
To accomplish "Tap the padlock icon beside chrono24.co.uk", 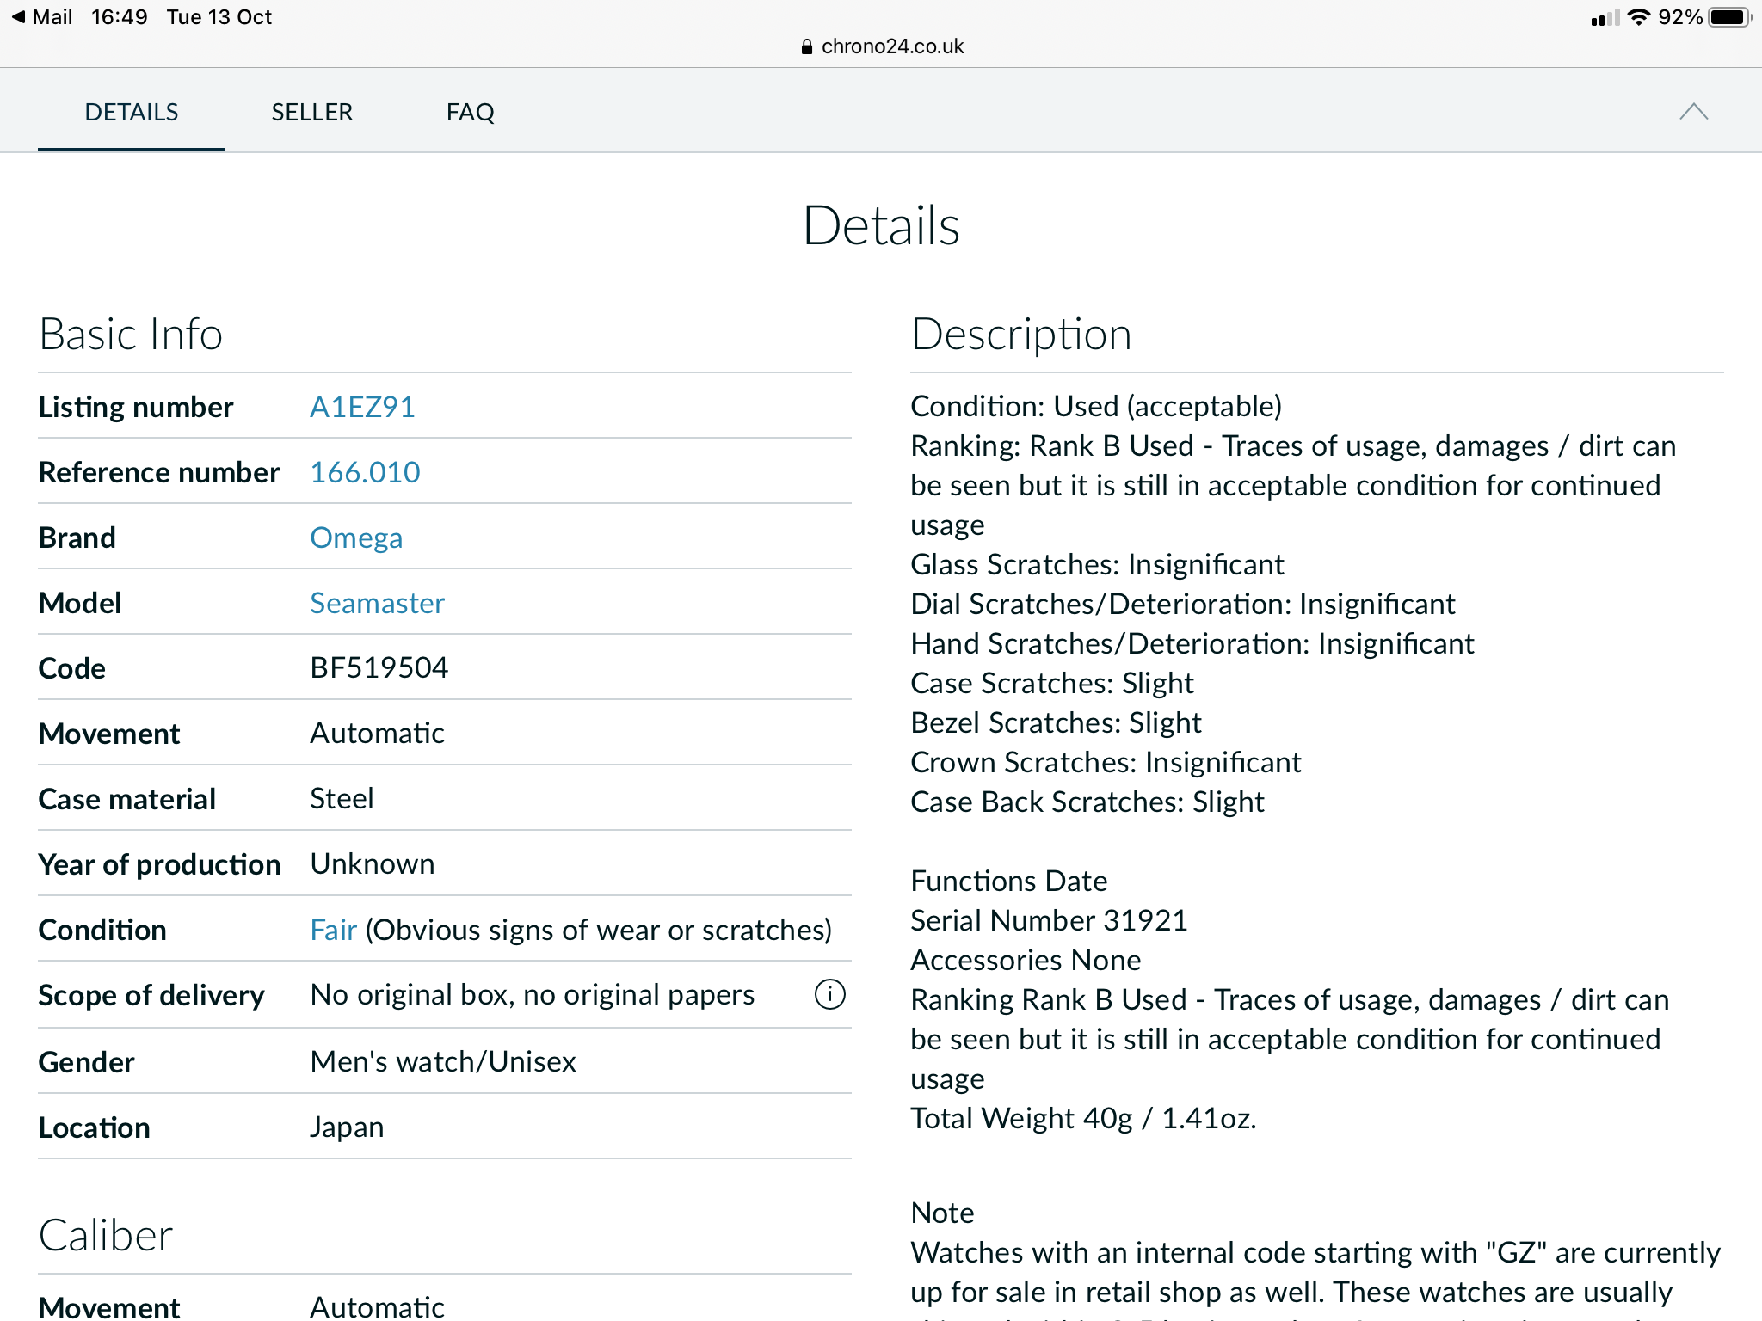I will [806, 46].
